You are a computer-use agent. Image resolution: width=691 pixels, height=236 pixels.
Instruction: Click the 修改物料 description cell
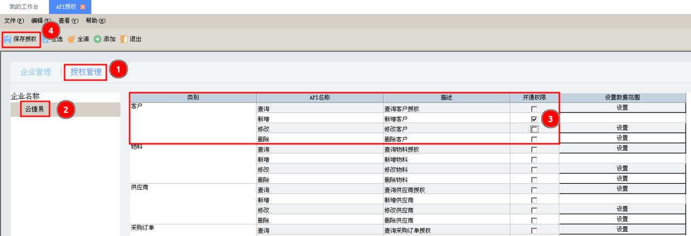coord(447,170)
